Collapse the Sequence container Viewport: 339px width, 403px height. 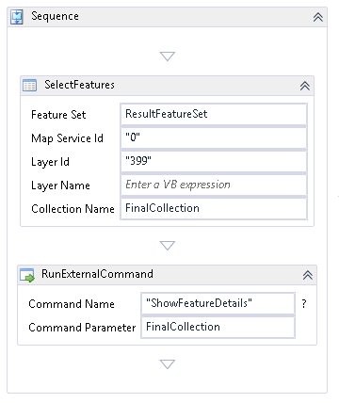(318, 17)
